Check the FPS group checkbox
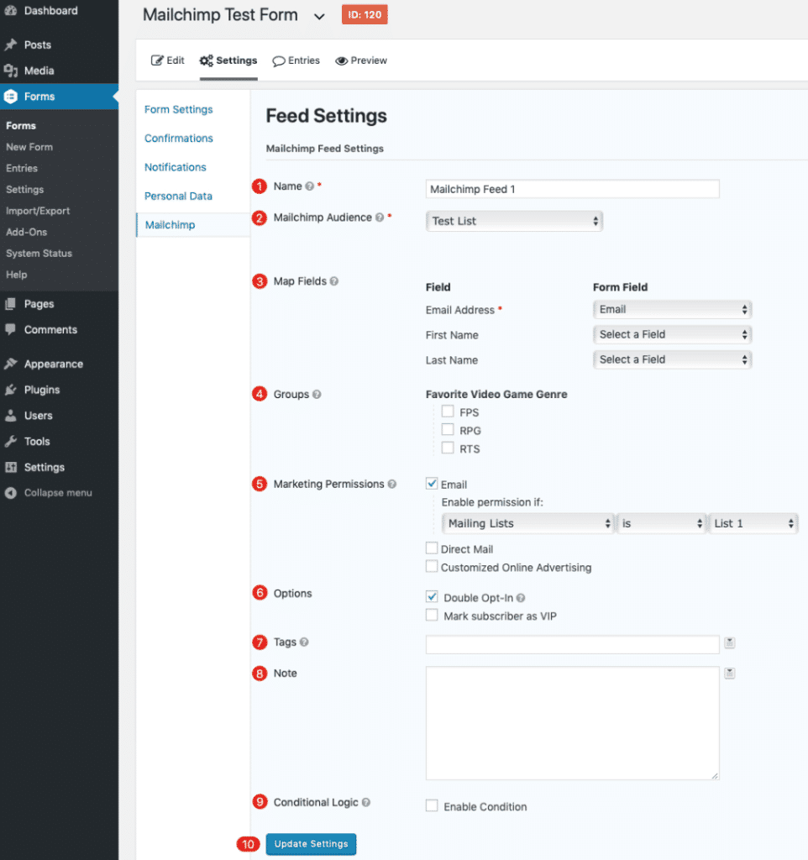 pos(448,412)
